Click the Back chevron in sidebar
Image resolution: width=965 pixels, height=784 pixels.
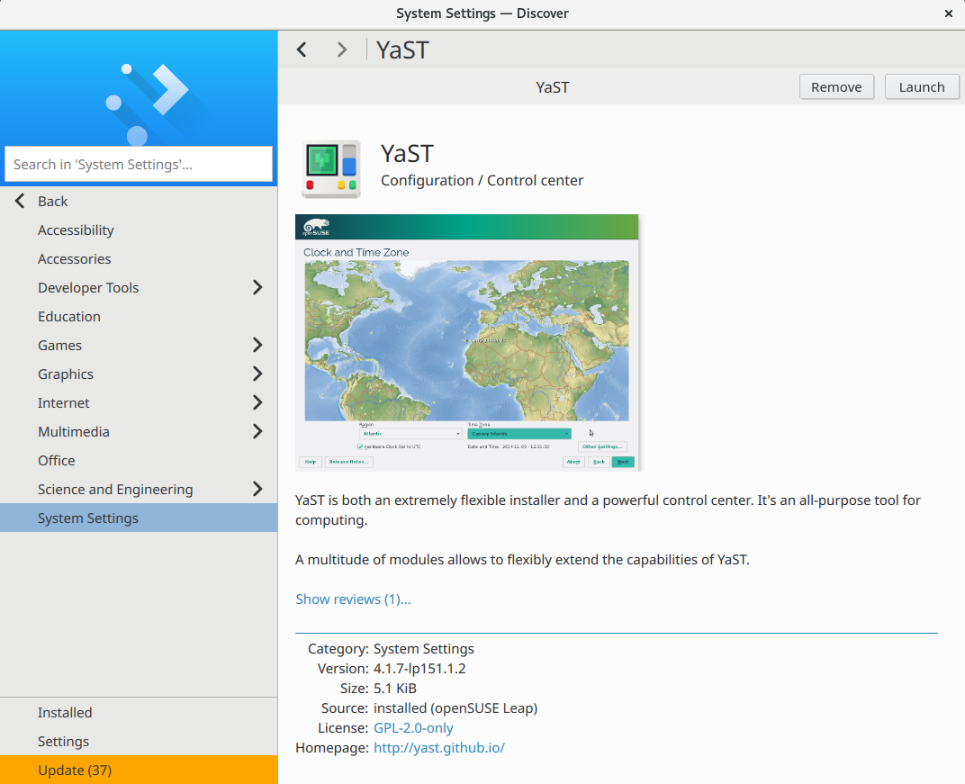[21, 202]
